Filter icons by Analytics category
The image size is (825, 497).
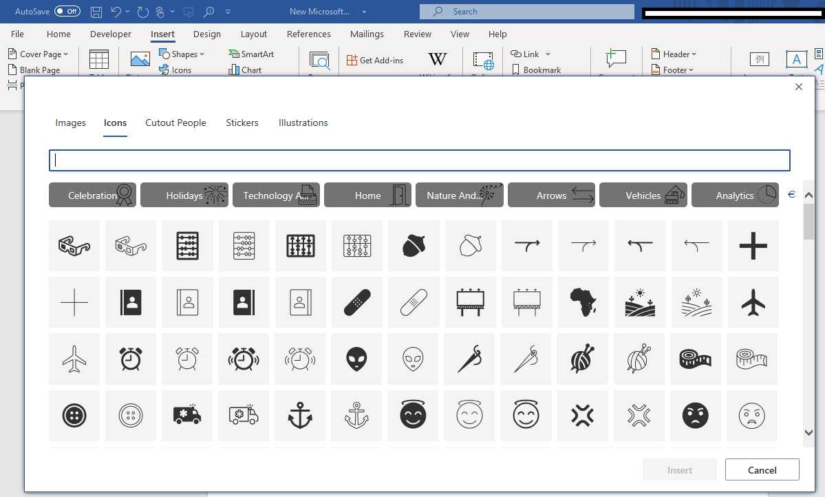pos(735,195)
